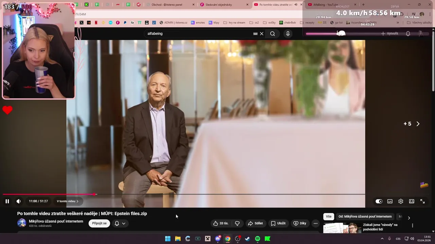435x244 pixels.
Task: Open the channel avatar next to the title
Action: click(x=22, y=223)
